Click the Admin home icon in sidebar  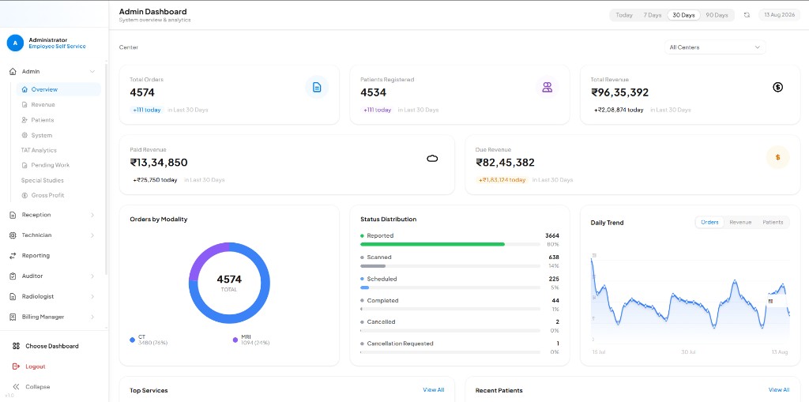(13, 72)
